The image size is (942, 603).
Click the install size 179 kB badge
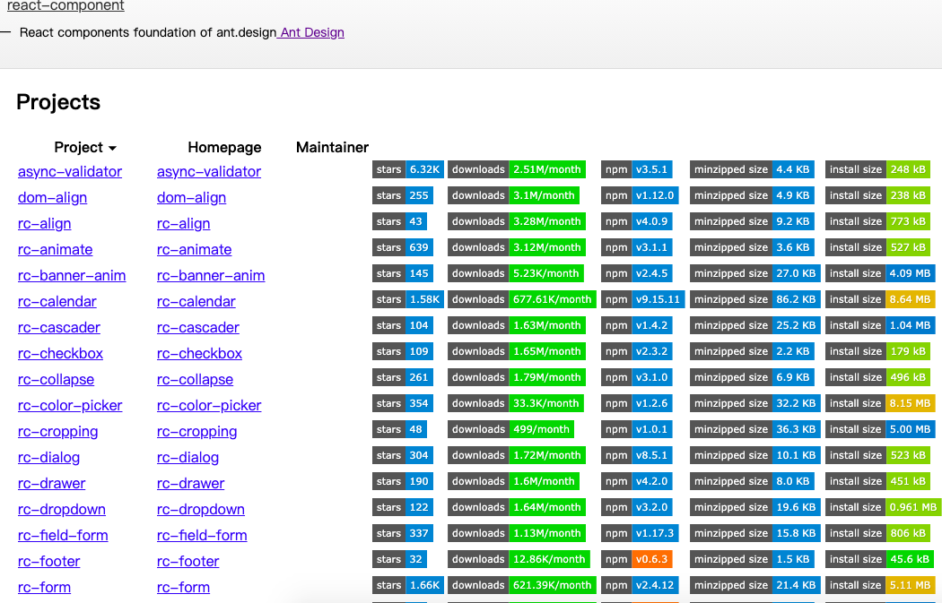877,351
